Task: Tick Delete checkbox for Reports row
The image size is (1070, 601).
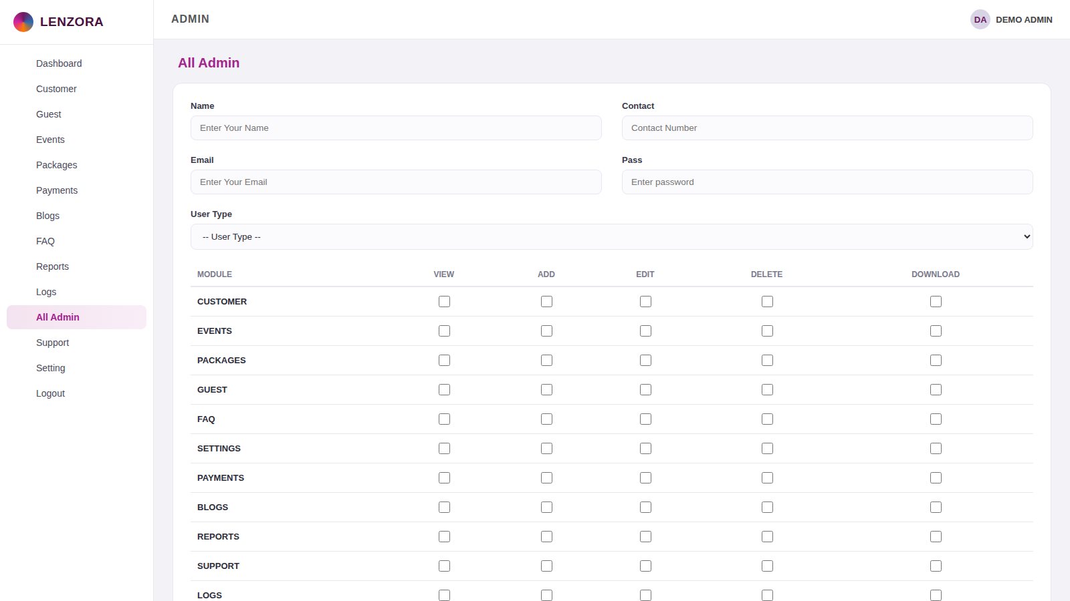Action: click(x=767, y=537)
